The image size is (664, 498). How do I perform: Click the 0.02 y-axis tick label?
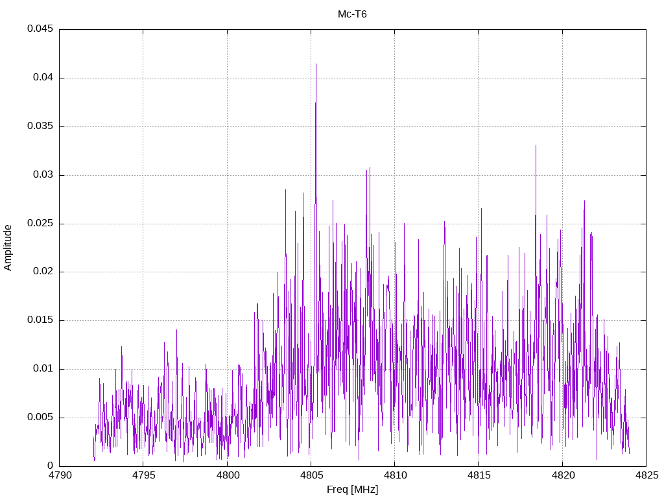click(x=43, y=272)
